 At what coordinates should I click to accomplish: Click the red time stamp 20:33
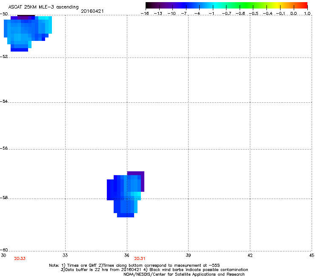coord(20,259)
